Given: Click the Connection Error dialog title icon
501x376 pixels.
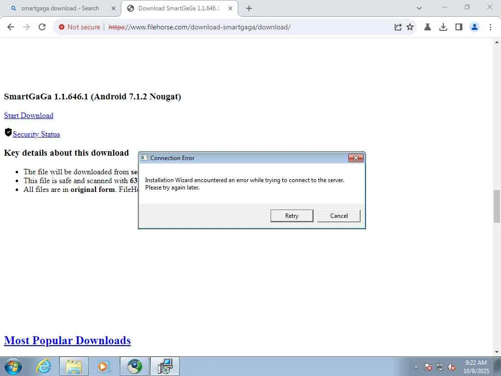Looking at the screenshot, I should click(144, 158).
